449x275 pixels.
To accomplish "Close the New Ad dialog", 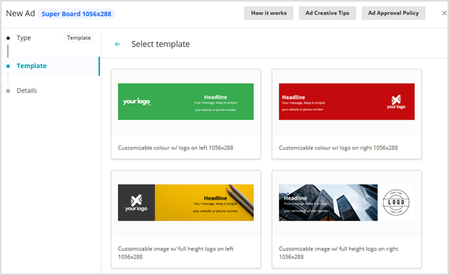I will tap(444, 13).
